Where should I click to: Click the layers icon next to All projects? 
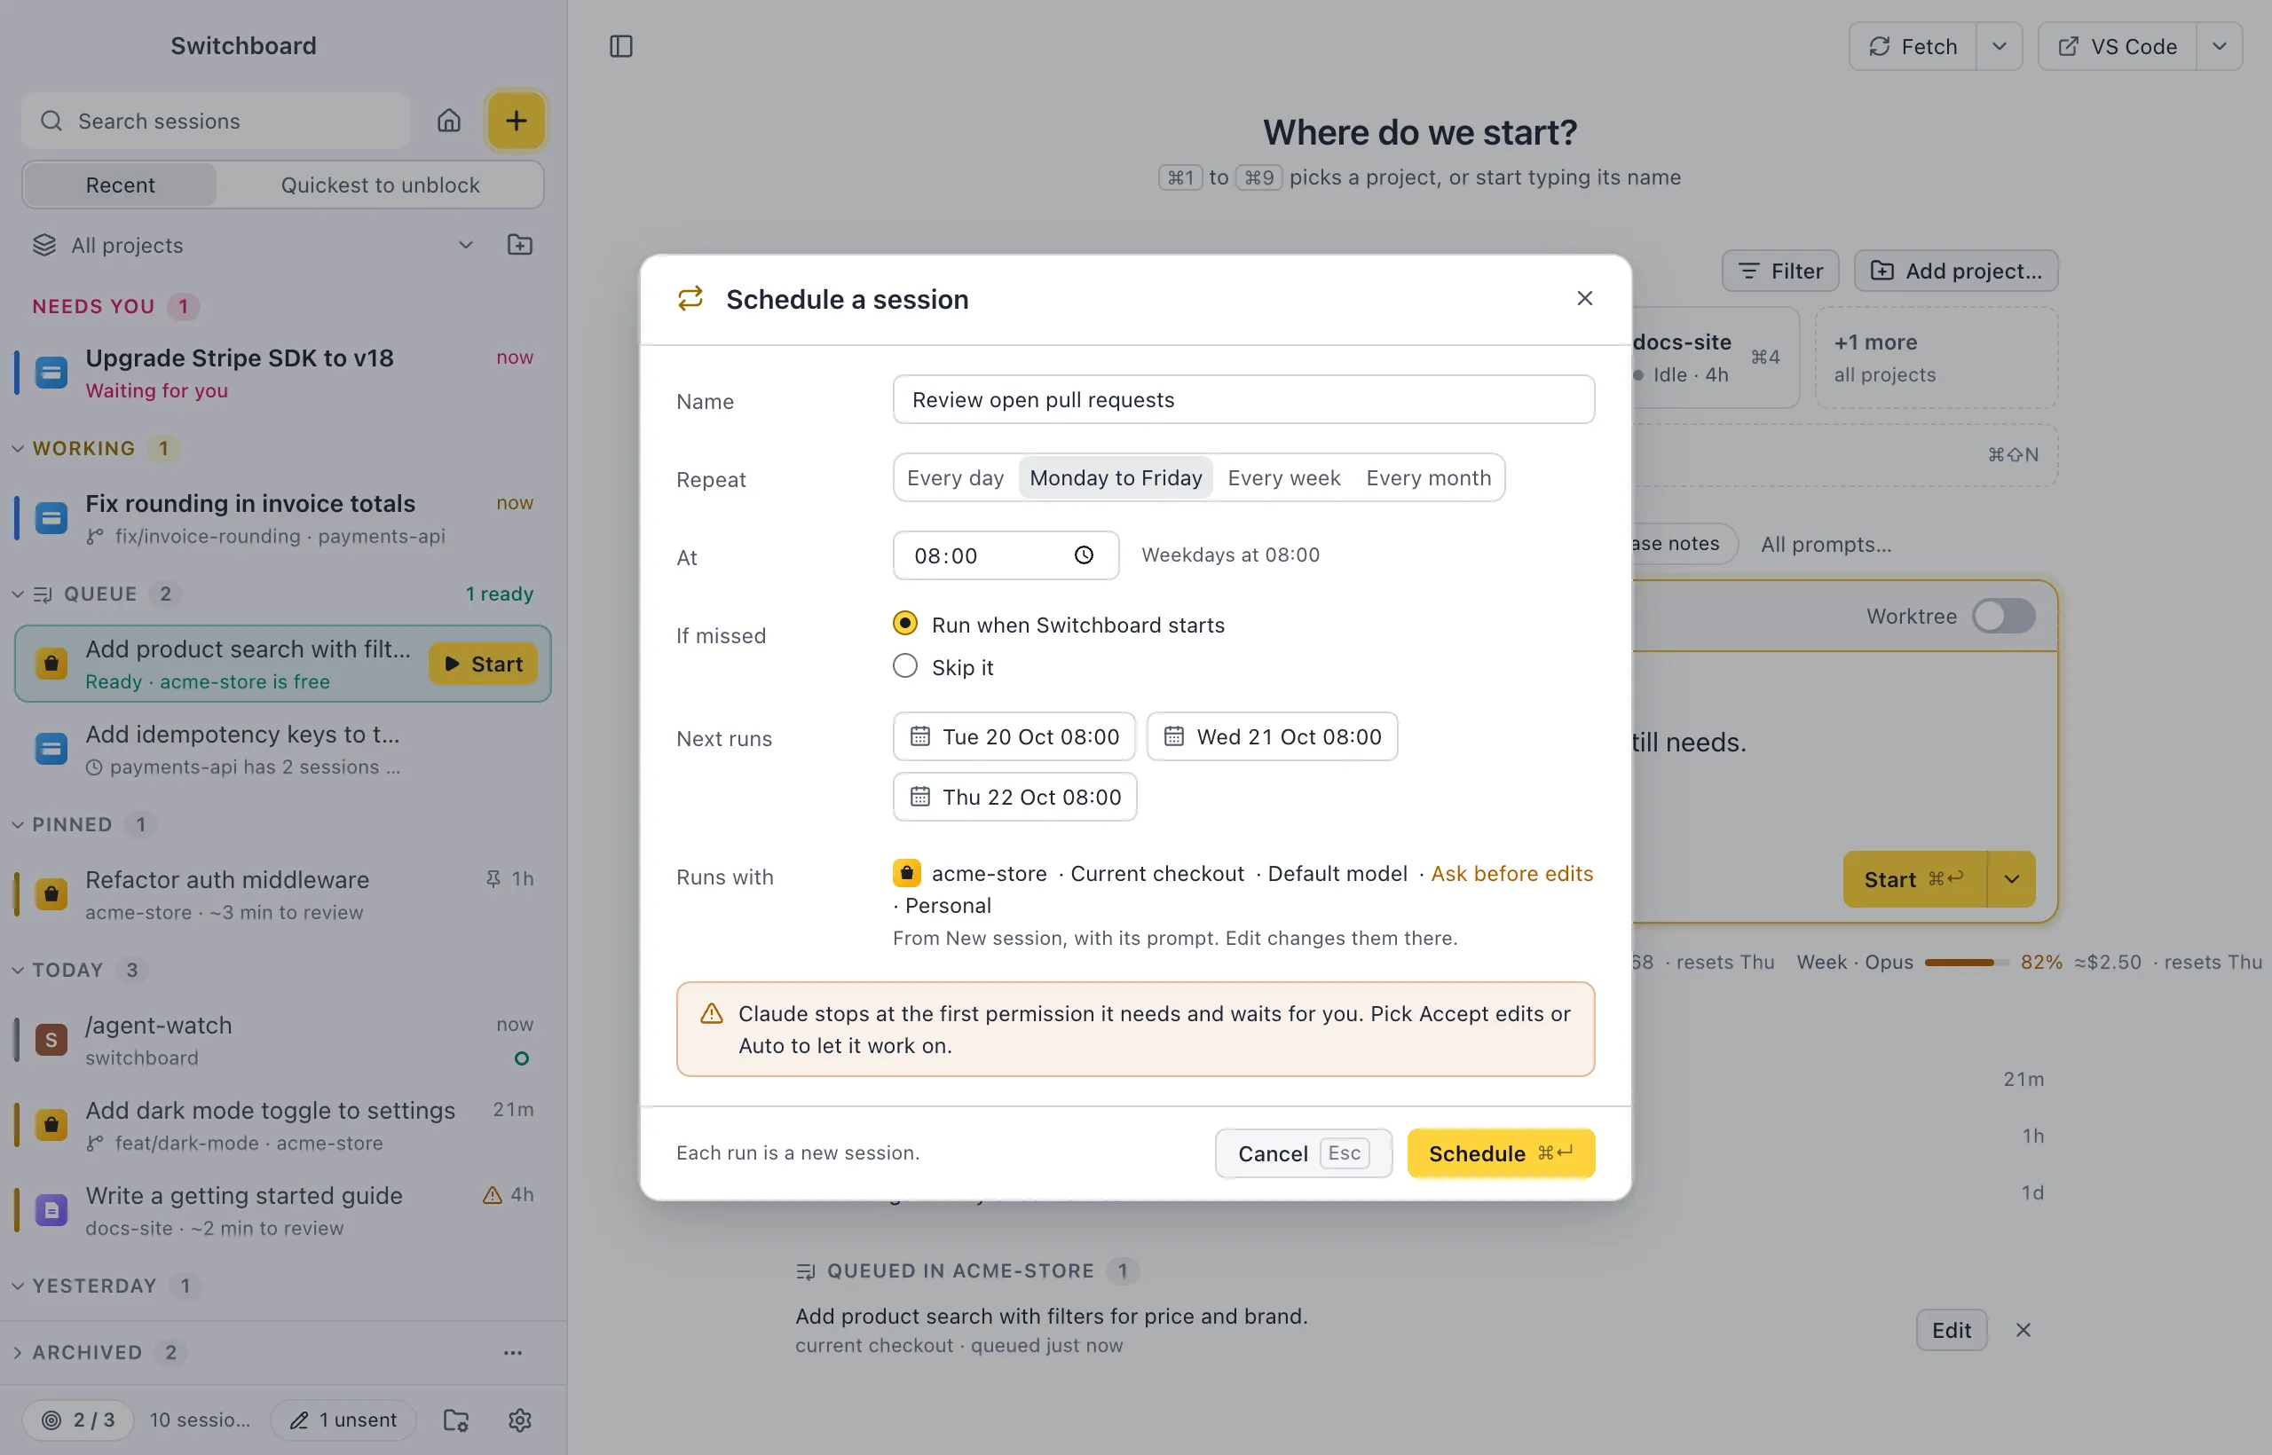(x=44, y=245)
